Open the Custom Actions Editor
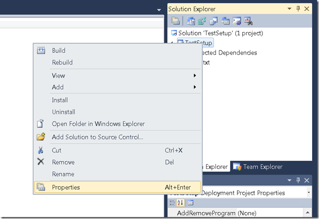Image resolution: width=319 pixels, height=219 pixels. [237, 21]
